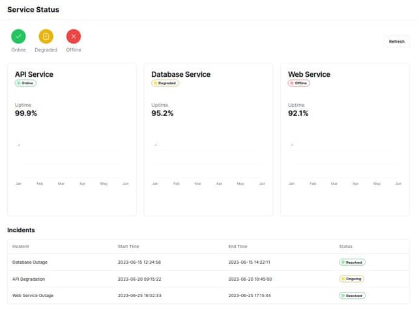This screenshot has width=417, height=314.
Task: Click the Database Service Degraded badge
Action: [165, 83]
